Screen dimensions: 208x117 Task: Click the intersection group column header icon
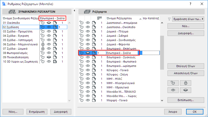click(100, 18)
